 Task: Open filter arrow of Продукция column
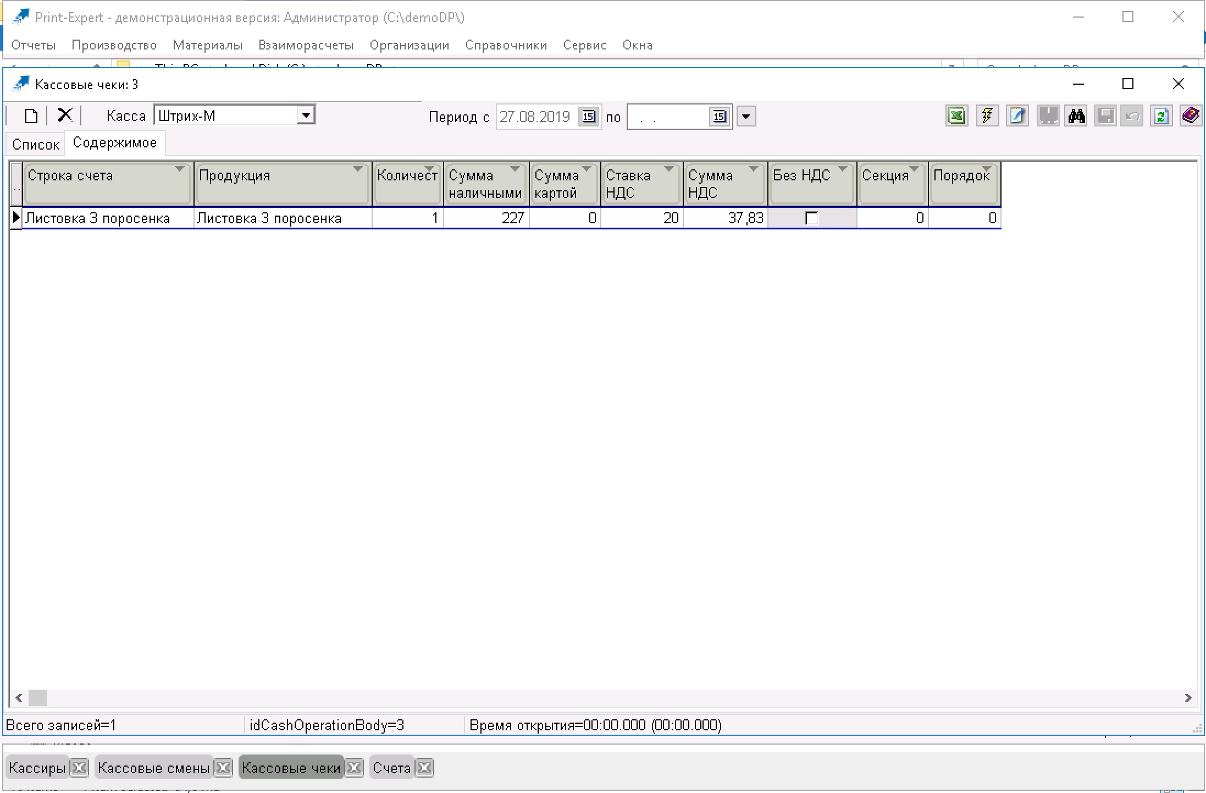[x=357, y=169]
